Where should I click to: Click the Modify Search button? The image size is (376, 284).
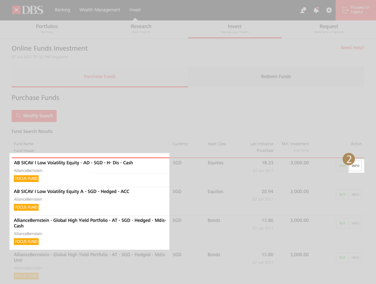(x=34, y=116)
